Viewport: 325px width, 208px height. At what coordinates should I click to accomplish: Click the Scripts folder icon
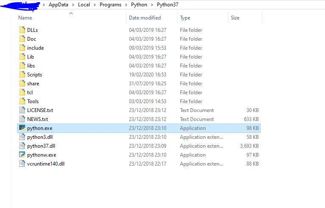point(22,74)
